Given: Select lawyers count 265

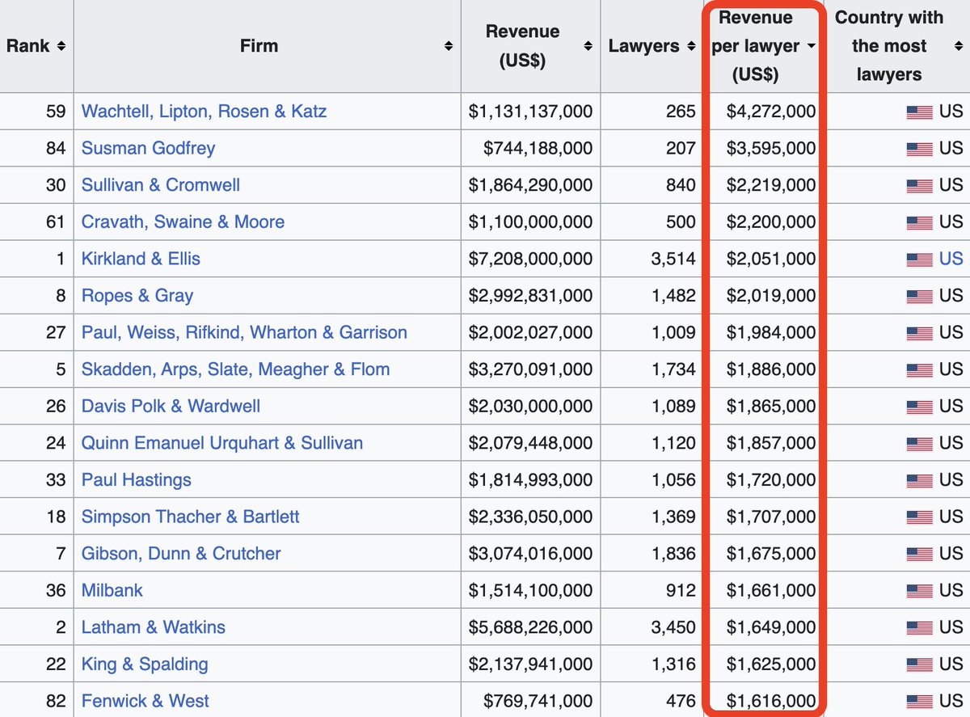Looking at the screenshot, I should point(680,111).
